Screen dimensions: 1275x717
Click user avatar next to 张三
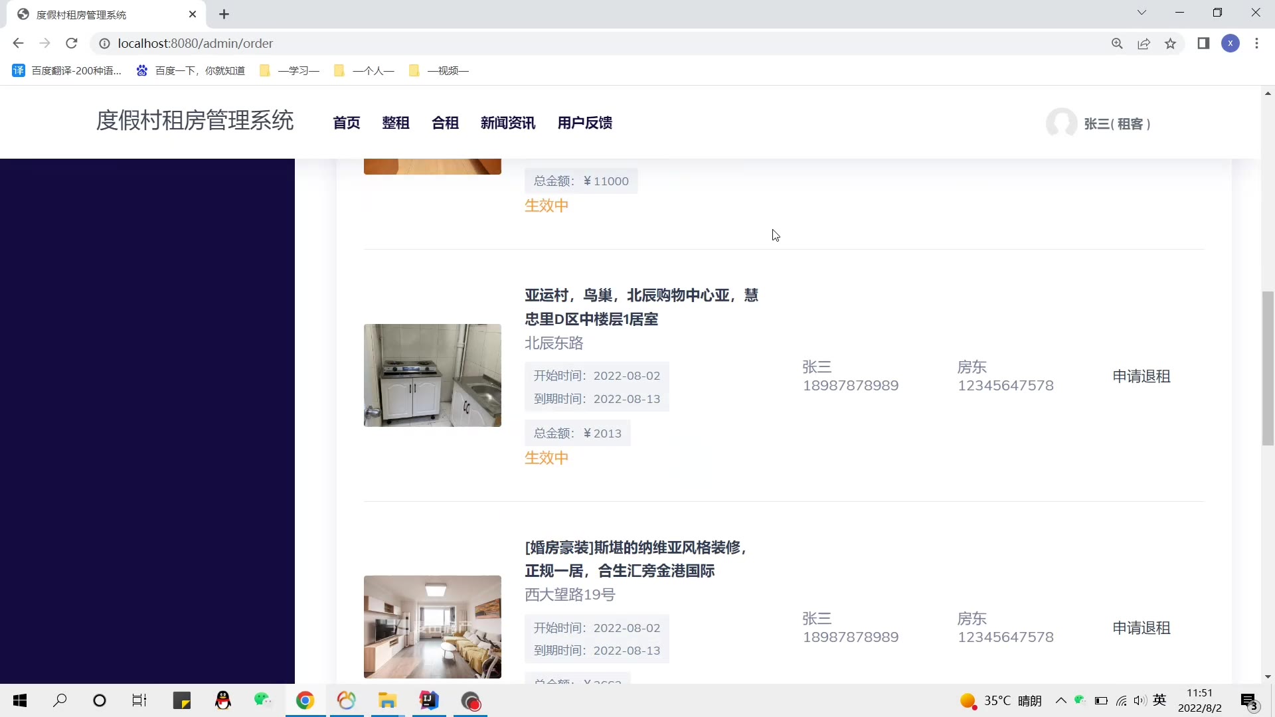pos(1061,123)
